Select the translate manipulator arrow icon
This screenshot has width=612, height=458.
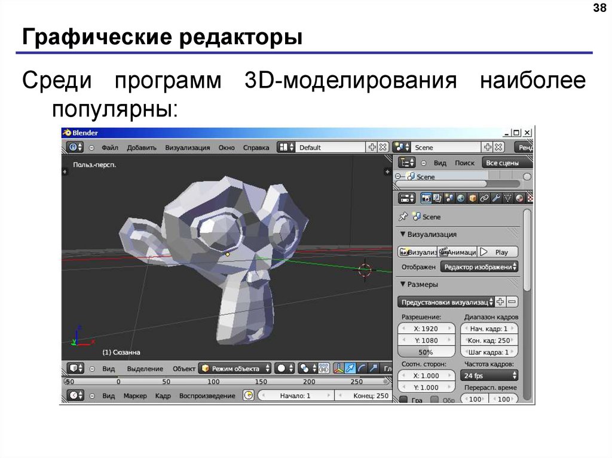tap(350, 368)
